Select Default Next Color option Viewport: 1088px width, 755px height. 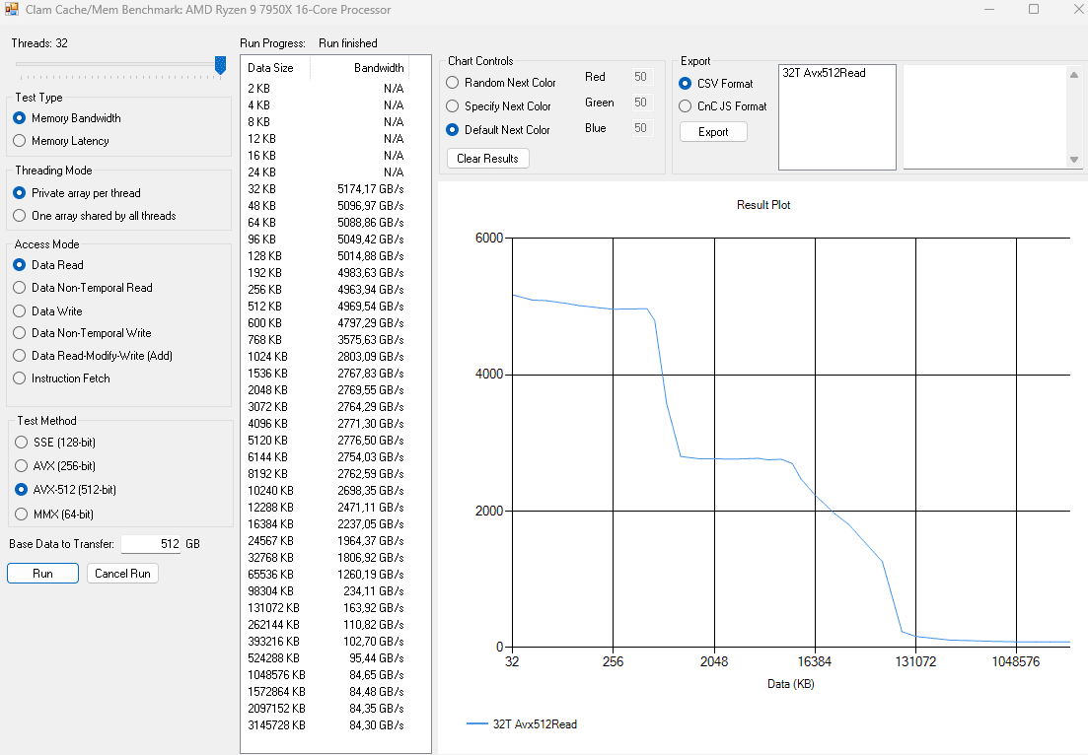click(498, 130)
